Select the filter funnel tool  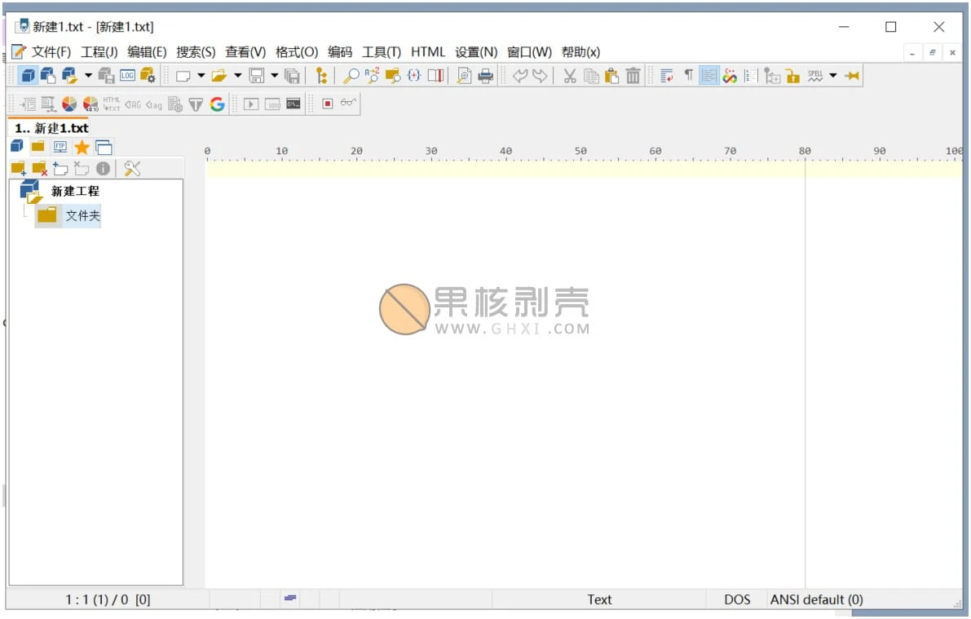[195, 104]
